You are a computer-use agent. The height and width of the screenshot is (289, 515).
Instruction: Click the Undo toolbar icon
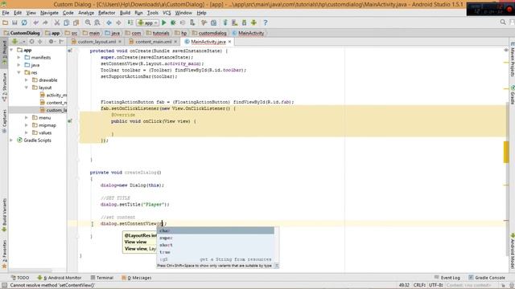[35, 22]
